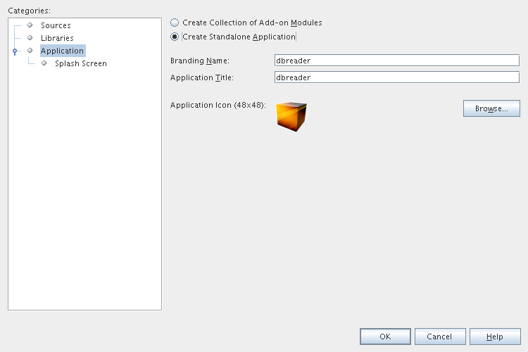Viewport: 528px width, 352px height.
Task: Open the Sources category
Action: click(56, 25)
